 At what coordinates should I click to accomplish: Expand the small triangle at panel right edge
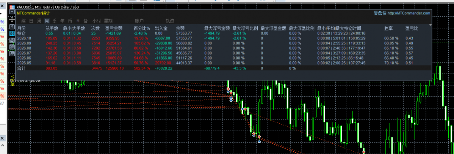tap(430, 25)
